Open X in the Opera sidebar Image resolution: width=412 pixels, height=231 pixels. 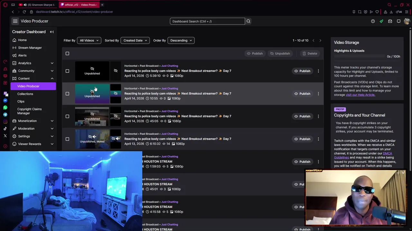pyautogui.click(x=5, y=136)
